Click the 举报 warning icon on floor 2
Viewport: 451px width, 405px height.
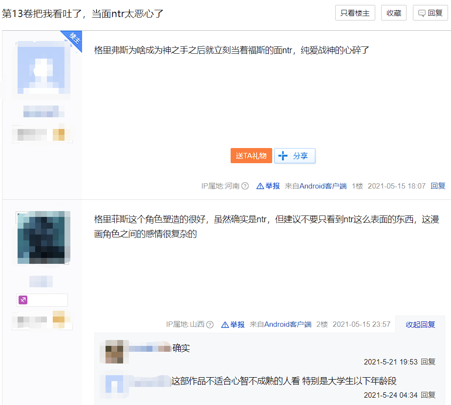point(225,325)
